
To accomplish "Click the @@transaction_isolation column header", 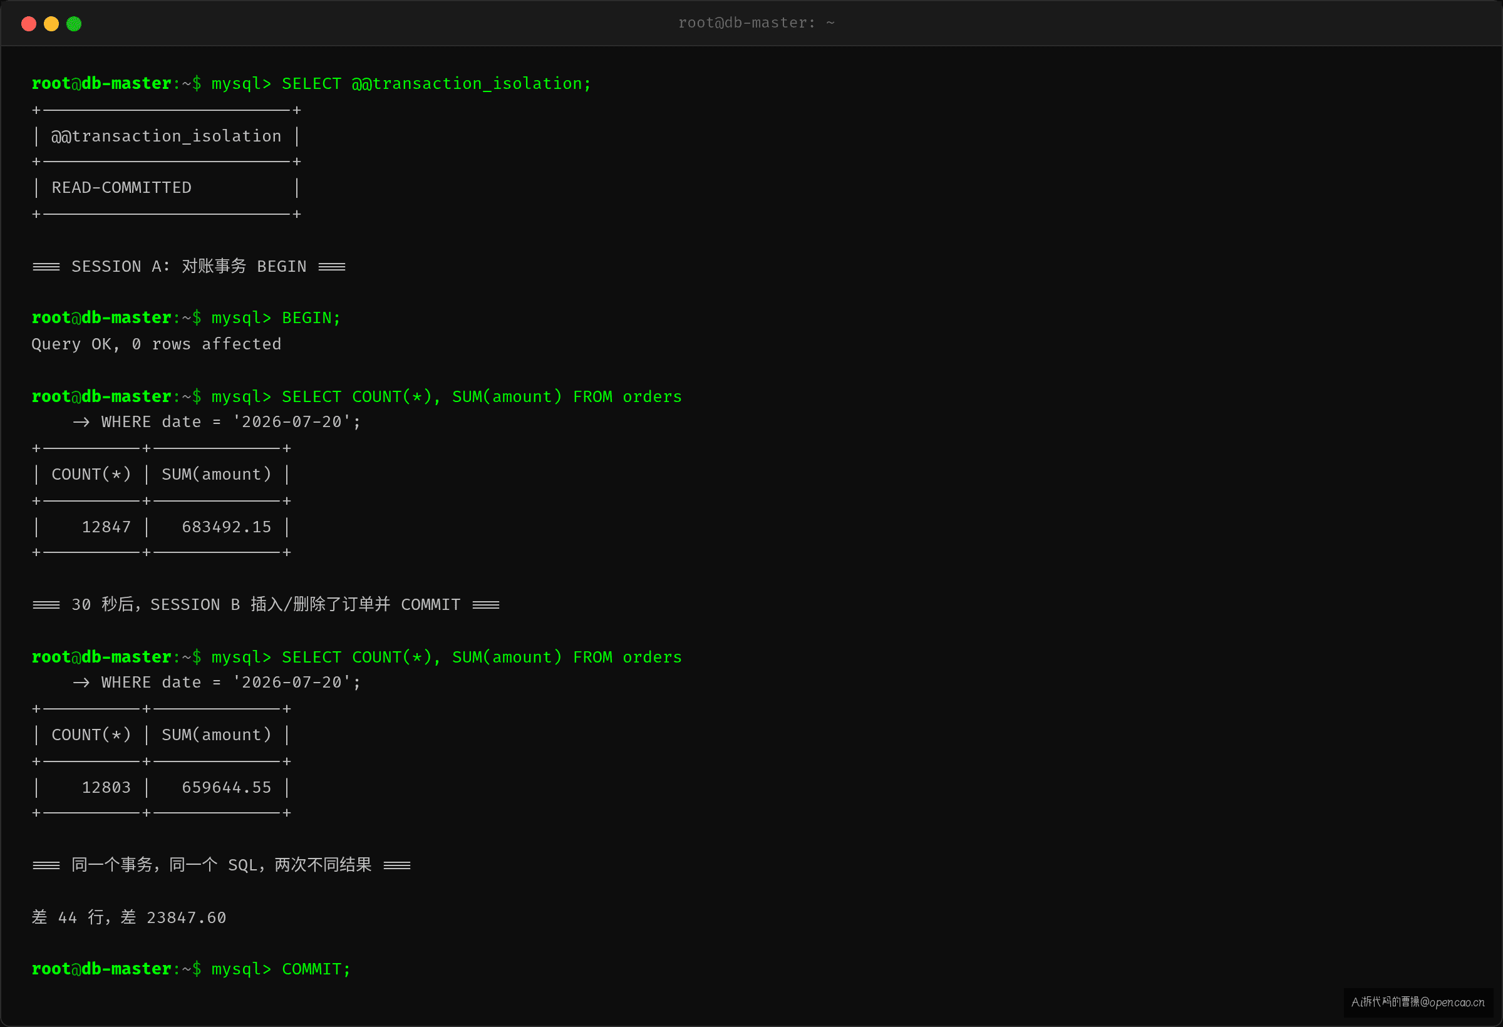I will 166,137.
